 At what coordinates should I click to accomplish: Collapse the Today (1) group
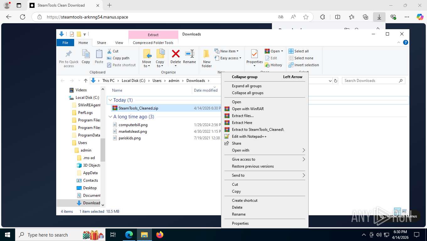click(110, 100)
